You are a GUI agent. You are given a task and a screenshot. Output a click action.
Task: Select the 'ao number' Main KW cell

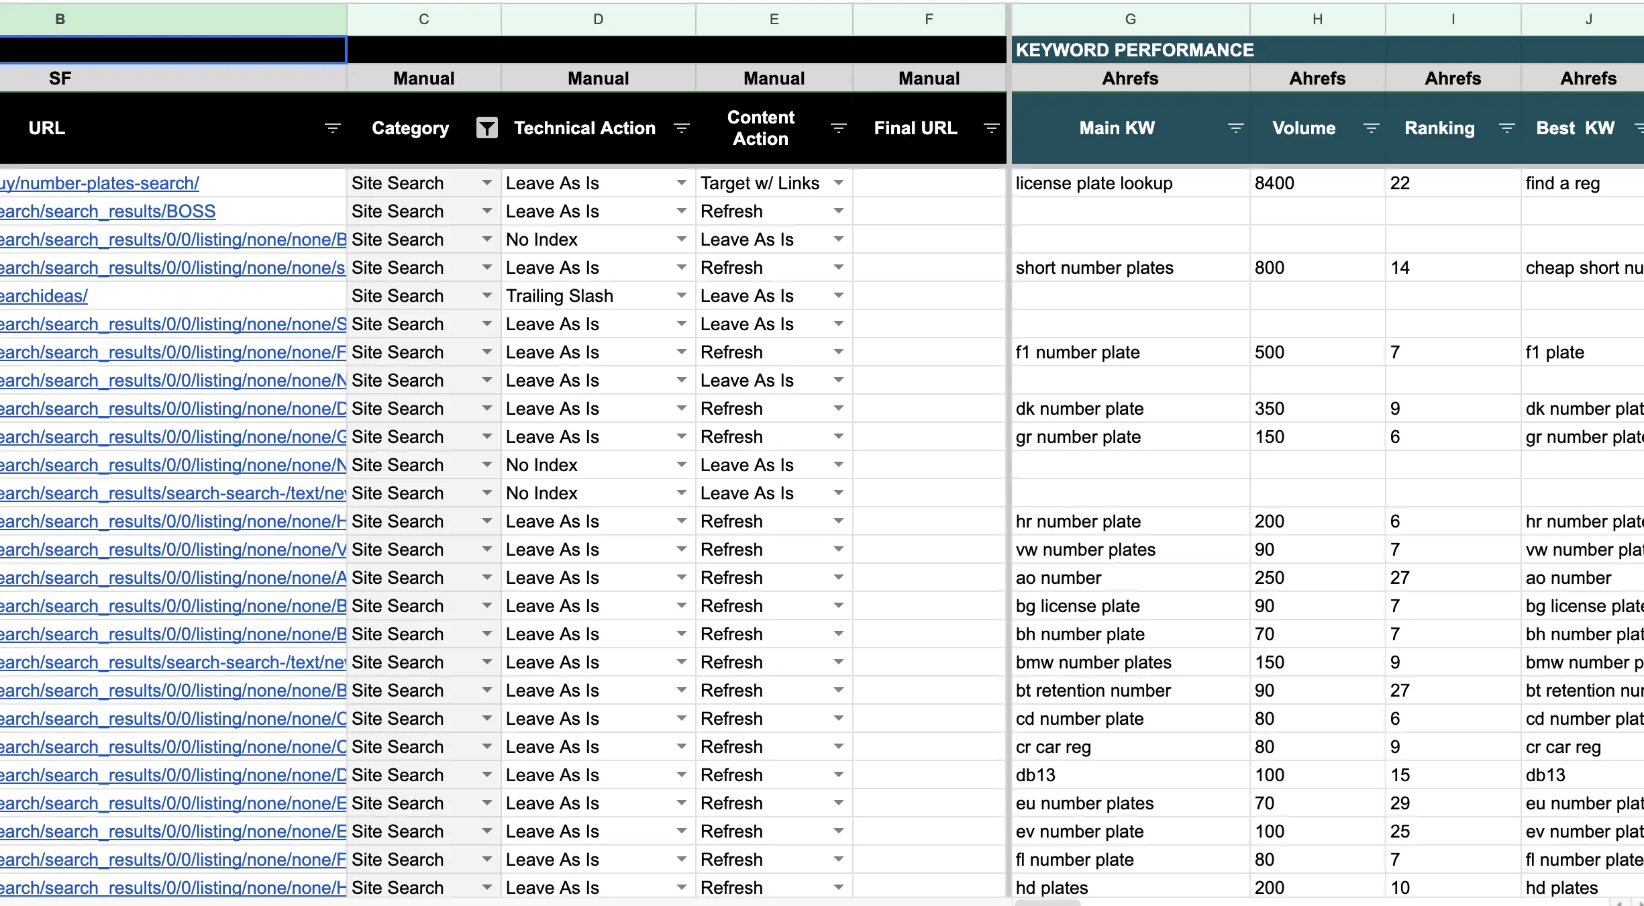point(1131,578)
